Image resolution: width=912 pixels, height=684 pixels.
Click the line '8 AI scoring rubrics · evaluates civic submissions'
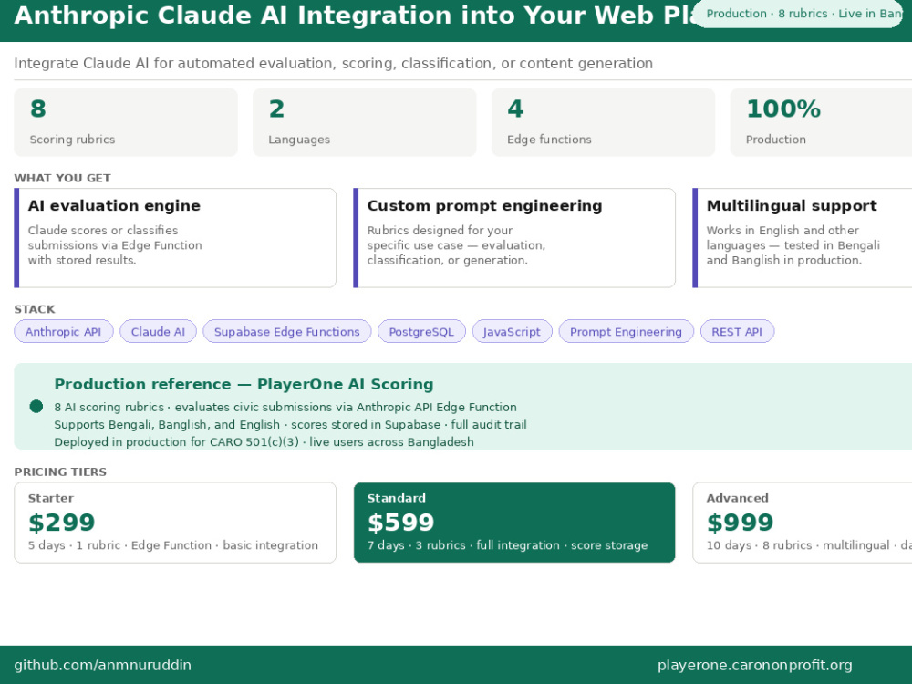[x=285, y=407]
